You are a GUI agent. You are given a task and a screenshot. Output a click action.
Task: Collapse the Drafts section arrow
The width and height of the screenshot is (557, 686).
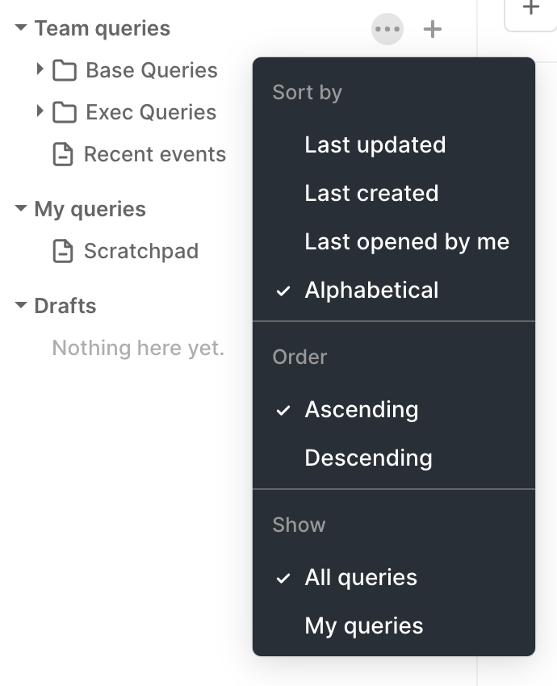[x=20, y=304]
